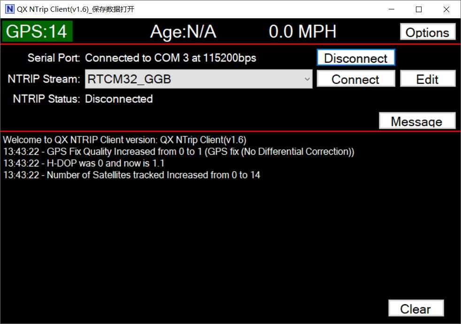Click the 0.0 MPH speed readout
The height and width of the screenshot is (324, 461).
tap(302, 31)
